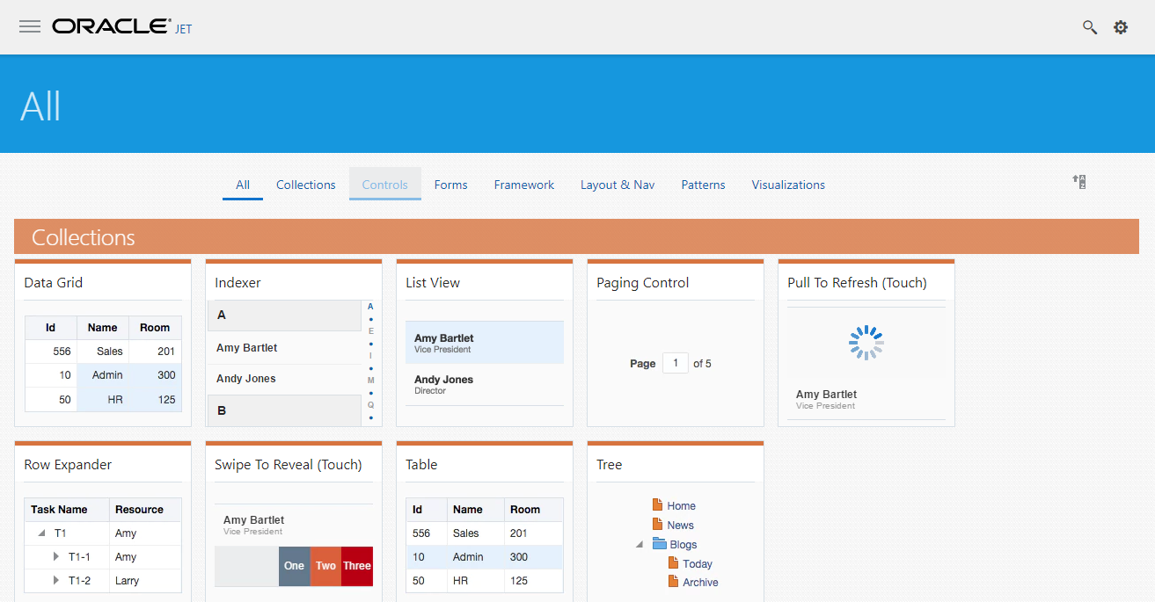Click the Blogs folder icon in Tree
The height and width of the screenshot is (602, 1155).
click(x=659, y=544)
